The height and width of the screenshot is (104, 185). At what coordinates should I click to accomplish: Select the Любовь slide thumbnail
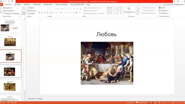pos(11,56)
